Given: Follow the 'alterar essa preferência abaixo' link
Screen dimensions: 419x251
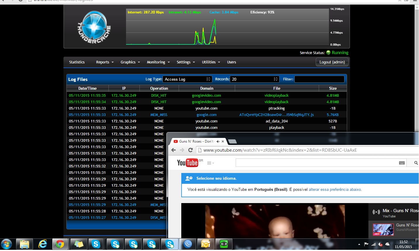Looking at the screenshot, I should 335,190.
